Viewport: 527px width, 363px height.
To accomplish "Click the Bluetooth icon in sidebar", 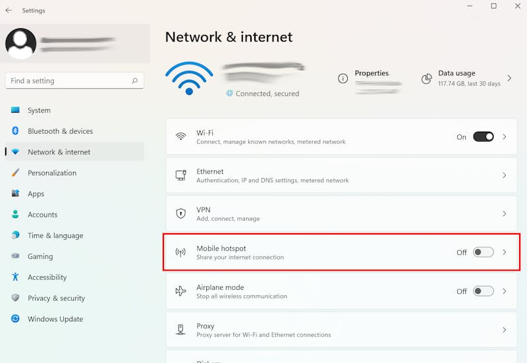I will (15, 130).
